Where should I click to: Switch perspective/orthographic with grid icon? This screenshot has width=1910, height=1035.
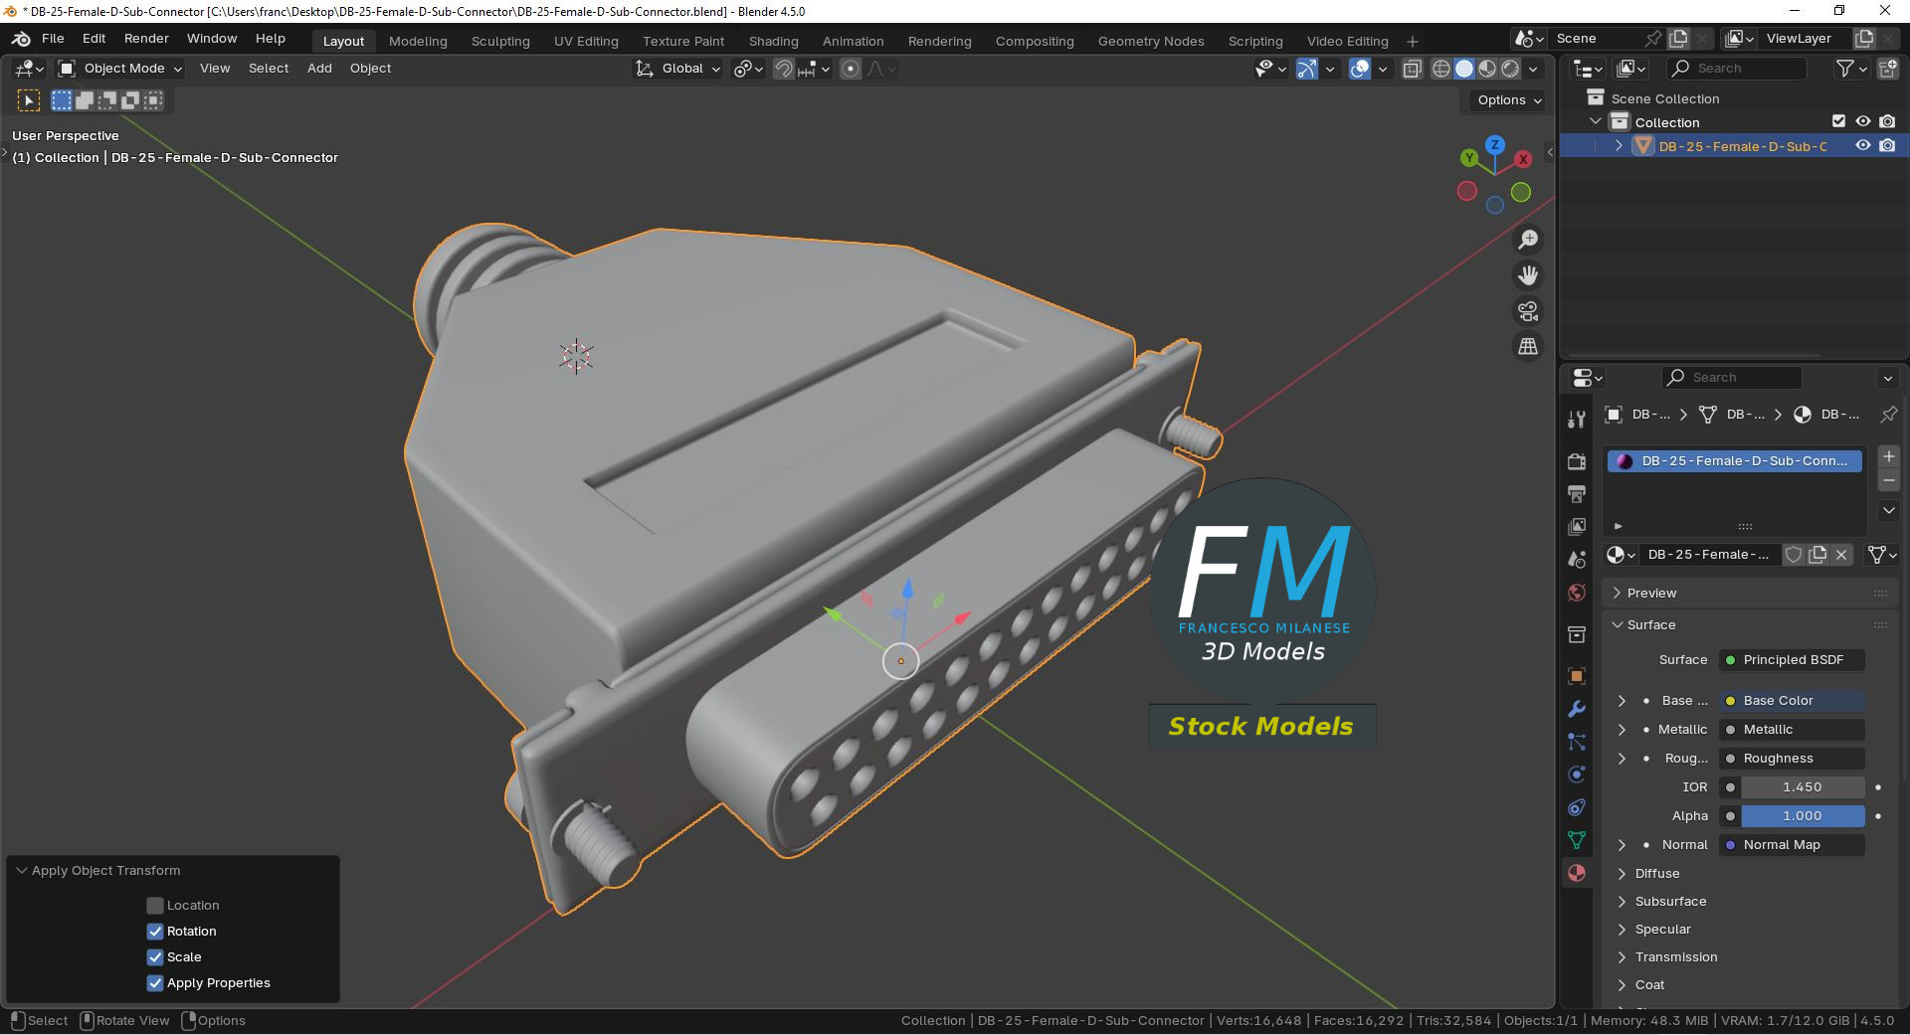(x=1528, y=347)
